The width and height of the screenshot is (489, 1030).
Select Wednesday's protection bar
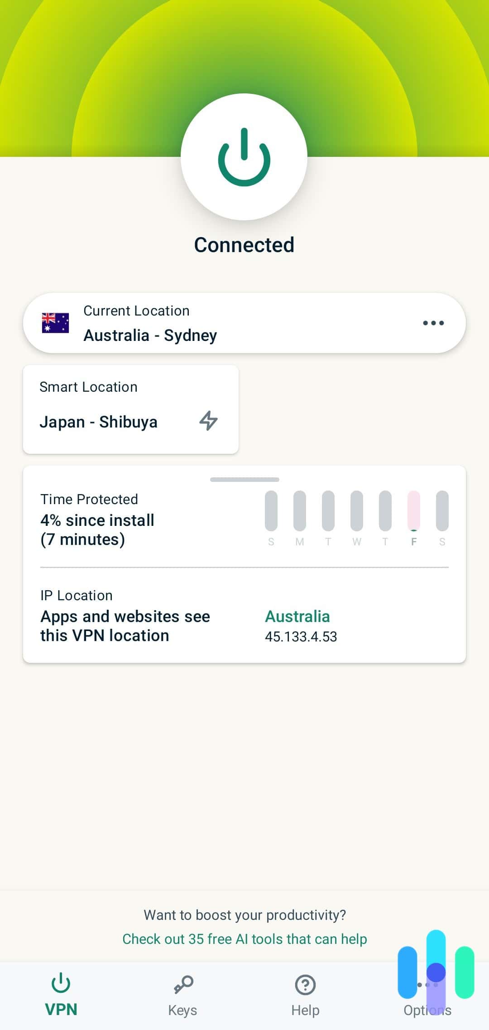(x=356, y=511)
